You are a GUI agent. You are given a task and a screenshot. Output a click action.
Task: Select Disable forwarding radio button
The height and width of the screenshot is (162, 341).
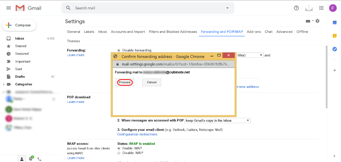click(x=119, y=50)
